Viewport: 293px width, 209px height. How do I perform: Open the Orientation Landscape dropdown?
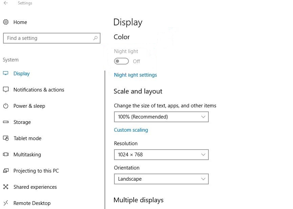point(161,179)
